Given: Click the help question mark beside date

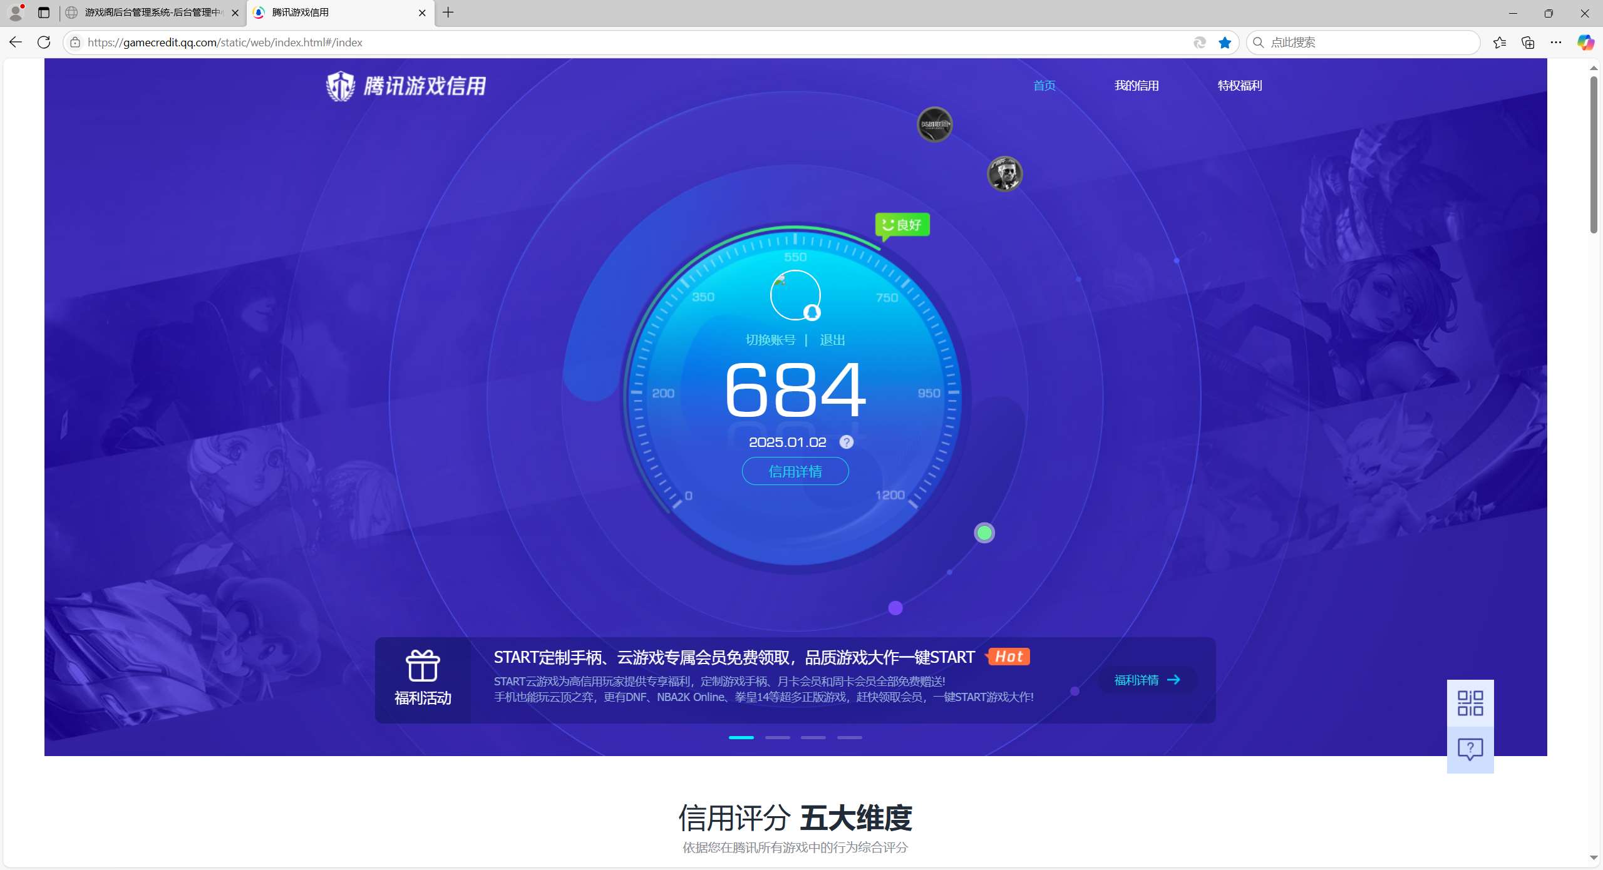Looking at the screenshot, I should click(846, 443).
